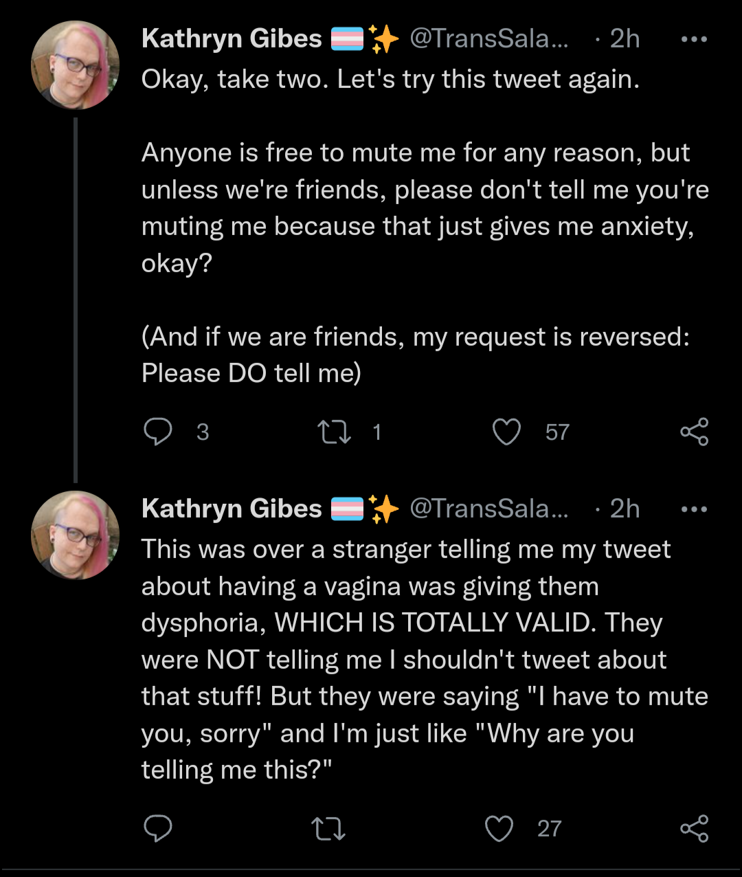The height and width of the screenshot is (877, 742).
Task: Open @TransSala handle on first tweet
Action: [x=489, y=39]
